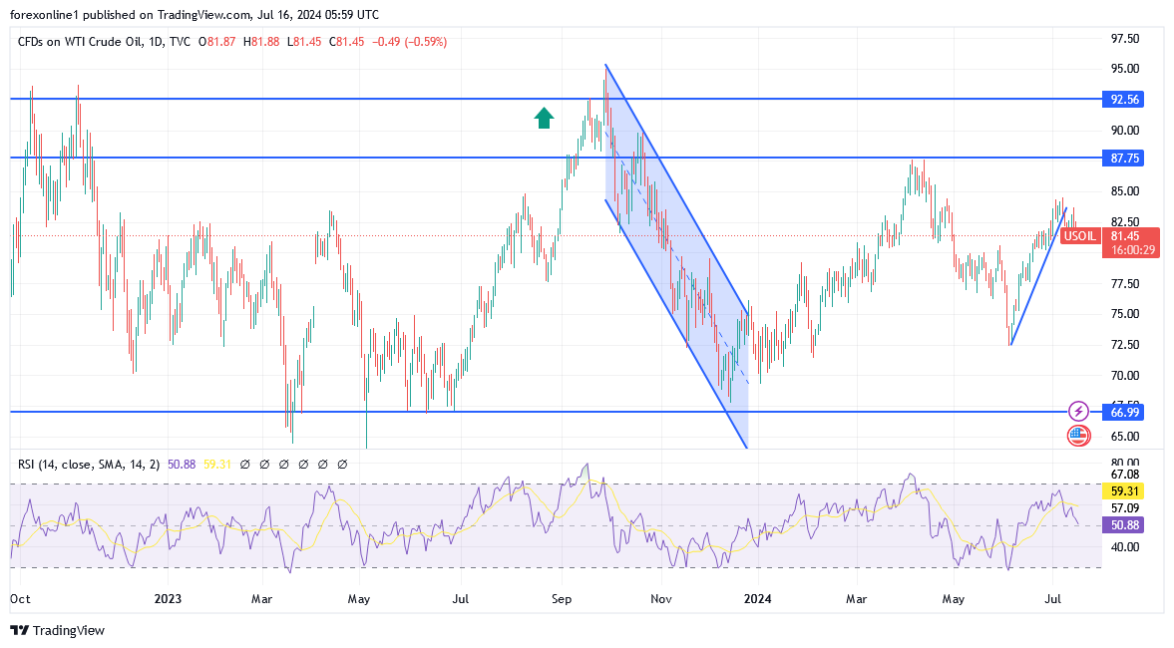Open the TradingView logo link
This screenshot has width=1174, height=648.
58,630
